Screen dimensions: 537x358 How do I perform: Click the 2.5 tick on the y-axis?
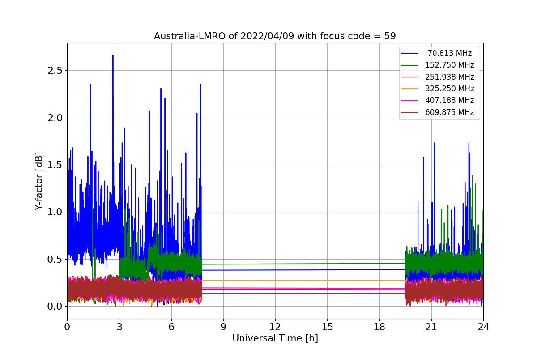(x=55, y=71)
